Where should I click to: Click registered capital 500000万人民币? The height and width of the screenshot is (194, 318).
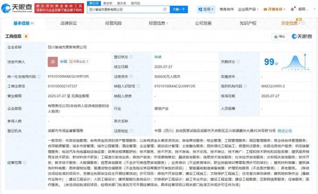coord(167,77)
